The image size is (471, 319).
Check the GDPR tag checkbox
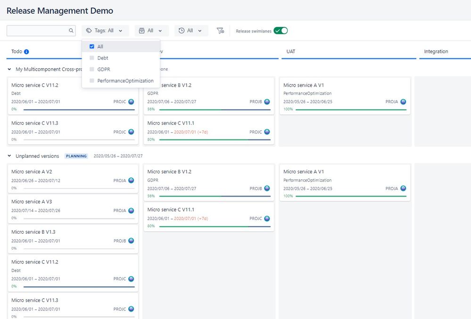click(x=92, y=69)
